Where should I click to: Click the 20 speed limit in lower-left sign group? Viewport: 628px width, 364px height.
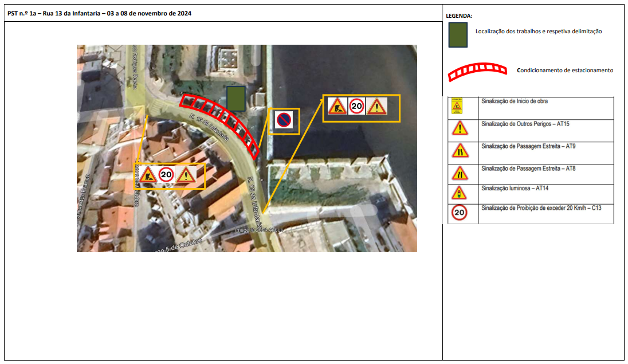coord(166,175)
